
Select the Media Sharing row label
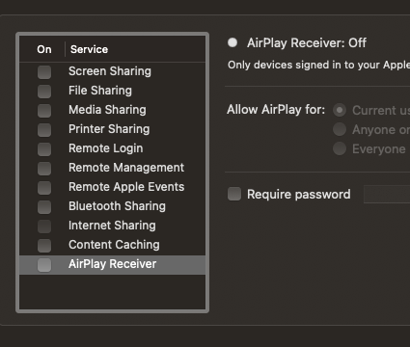point(107,110)
